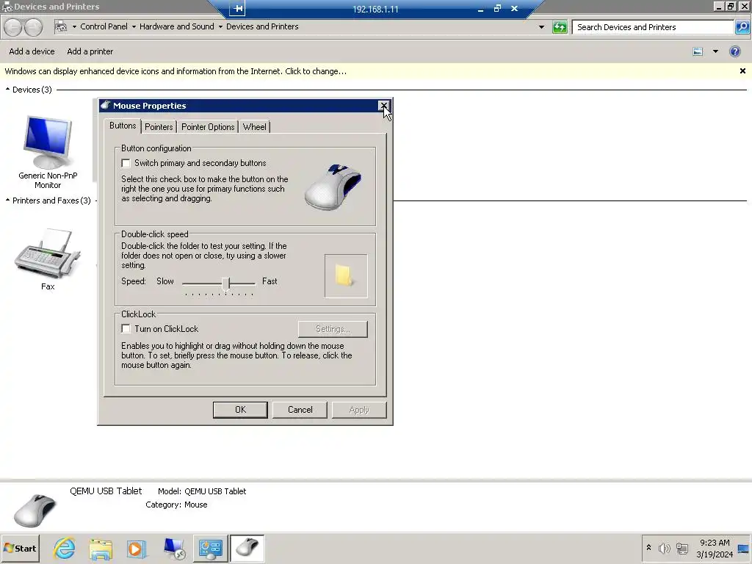The height and width of the screenshot is (564, 752).
Task: Show hidden tray icons arrow
Action: (649, 547)
